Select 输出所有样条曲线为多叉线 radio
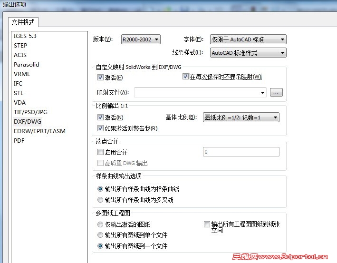Viewport: 337px width, 263px height. click(x=100, y=200)
